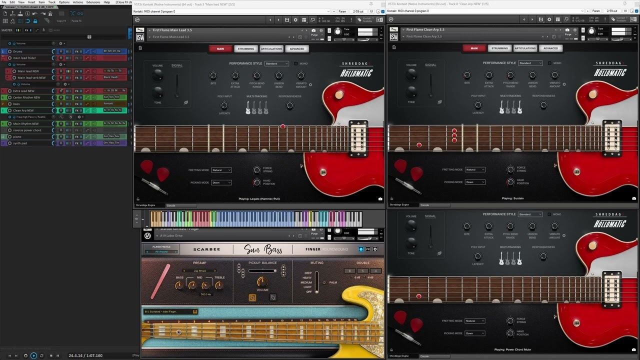This screenshot has height=360, width=640.
Task: Open Fretting Mode dropdown in Main Lead
Action: pyautogui.click(x=221, y=170)
